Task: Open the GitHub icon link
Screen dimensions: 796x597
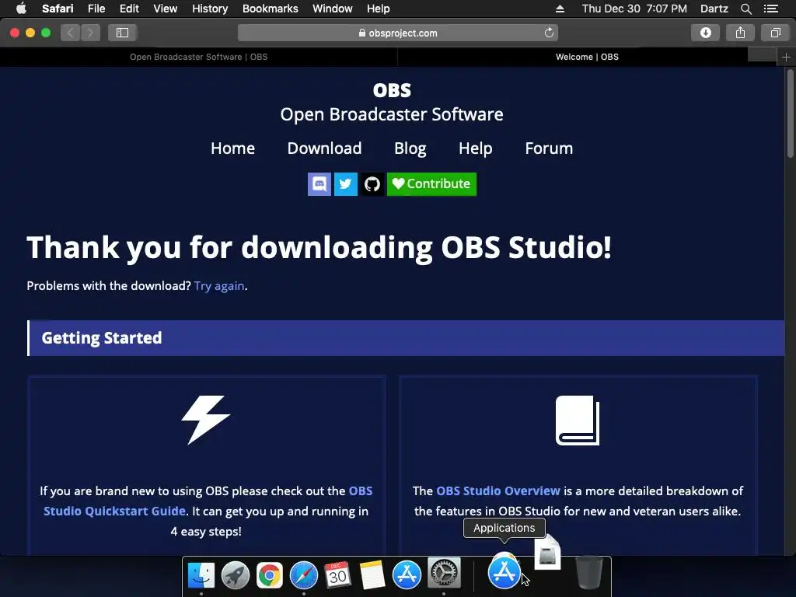Action: 372,183
